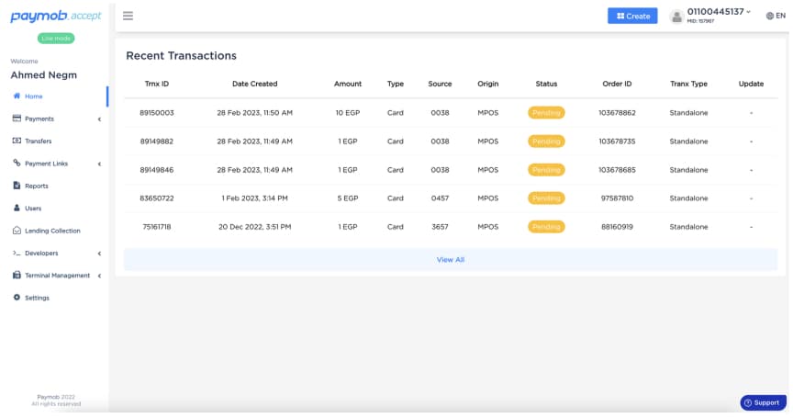
Task: Click the Payment Links chain icon
Action: pos(17,163)
